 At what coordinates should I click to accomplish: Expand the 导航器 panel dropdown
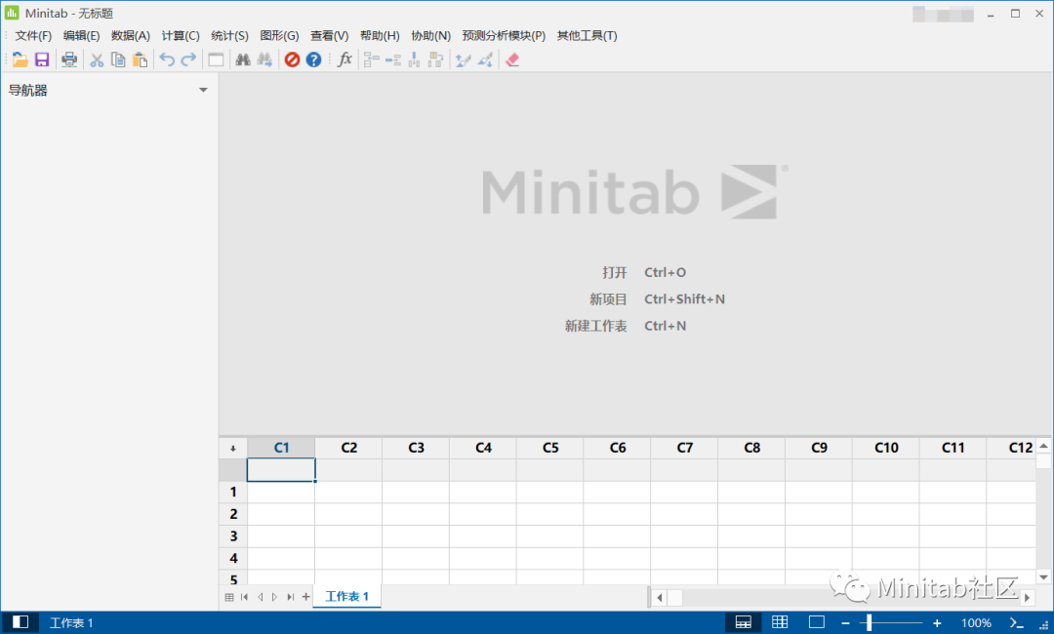point(203,90)
